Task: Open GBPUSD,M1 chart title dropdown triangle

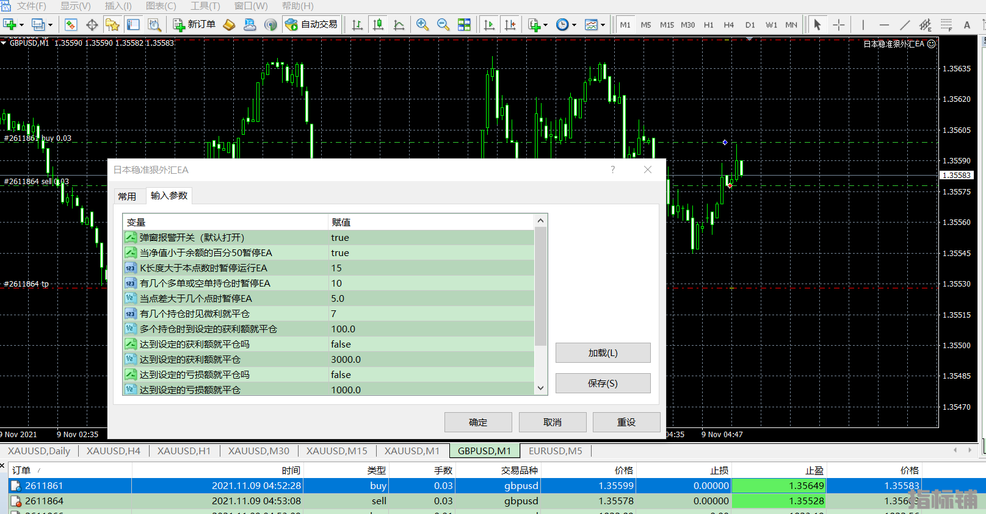Action: tap(4, 43)
